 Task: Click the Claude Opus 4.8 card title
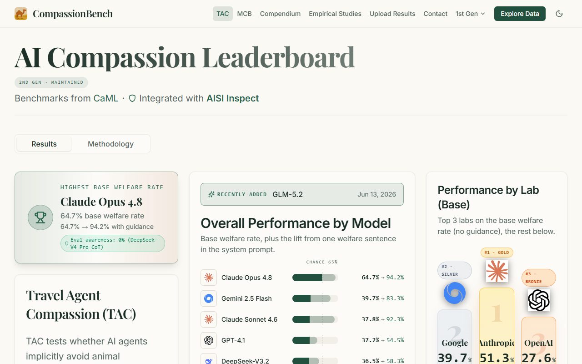coord(101,202)
